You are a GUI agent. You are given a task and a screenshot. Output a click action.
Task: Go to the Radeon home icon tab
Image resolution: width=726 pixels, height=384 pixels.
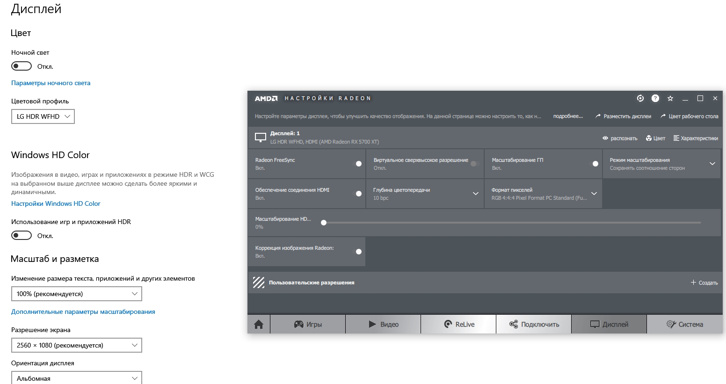click(259, 324)
